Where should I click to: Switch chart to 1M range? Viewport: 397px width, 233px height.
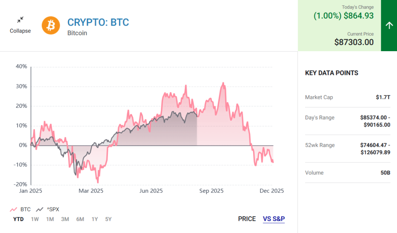(50, 219)
